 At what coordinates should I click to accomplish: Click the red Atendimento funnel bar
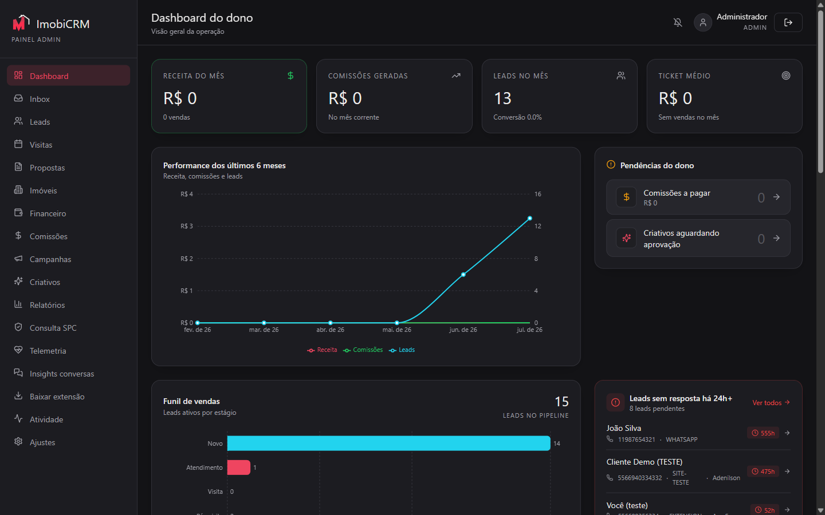(x=239, y=468)
